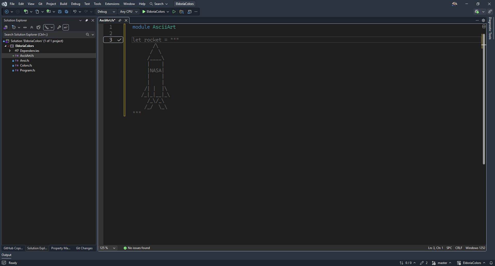The image size is (495, 266).
Task: Click the notifications bell in status bar
Action: point(491,263)
